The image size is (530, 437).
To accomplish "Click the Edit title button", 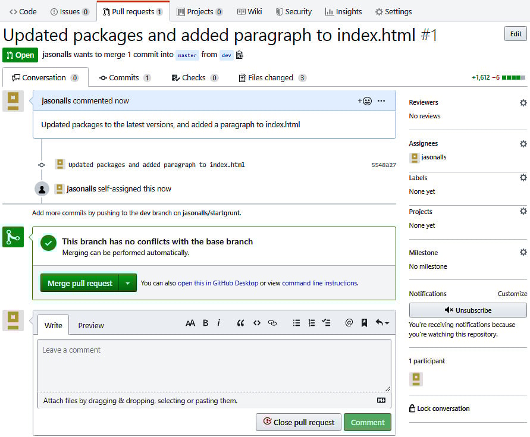I will [x=516, y=34].
